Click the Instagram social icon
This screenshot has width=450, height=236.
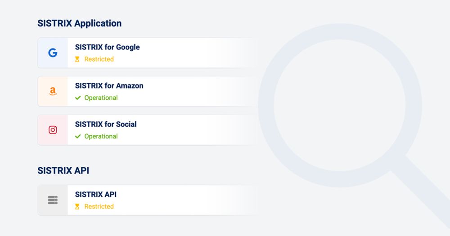pos(53,130)
